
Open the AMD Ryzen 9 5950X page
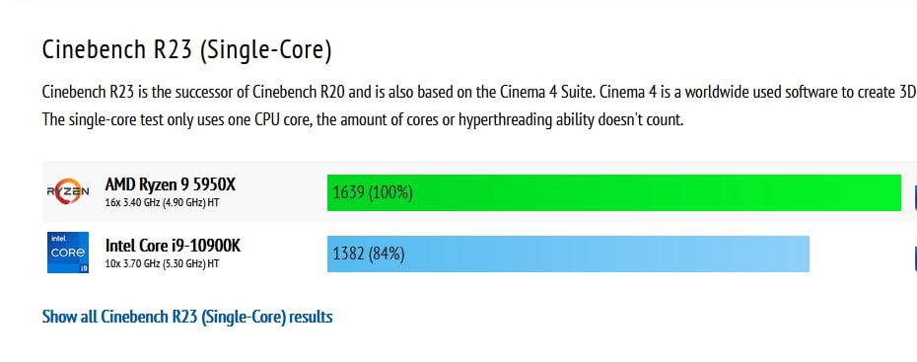point(171,184)
